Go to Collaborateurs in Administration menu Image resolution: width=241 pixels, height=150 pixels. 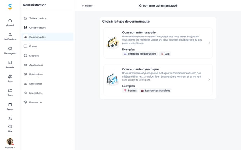click(x=37, y=28)
